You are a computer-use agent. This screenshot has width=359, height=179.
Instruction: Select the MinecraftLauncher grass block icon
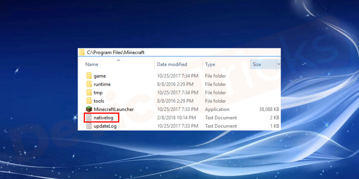coord(89,109)
